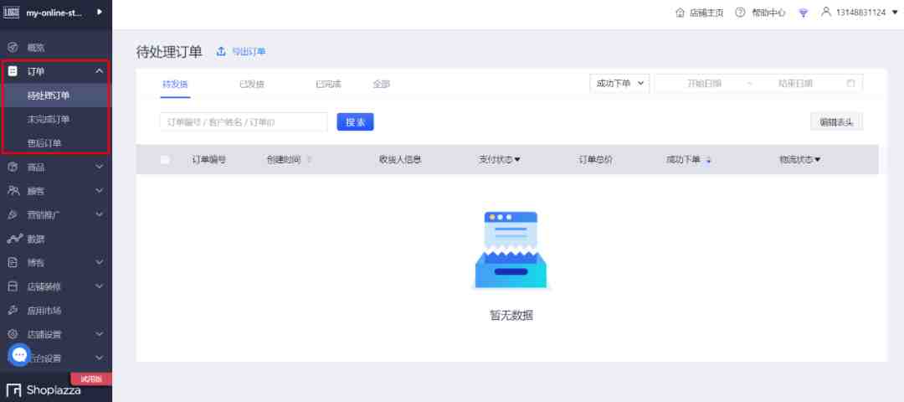The image size is (904, 402).
Task: Switch to the 全部 tab
Action: pyautogui.click(x=381, y=85)
